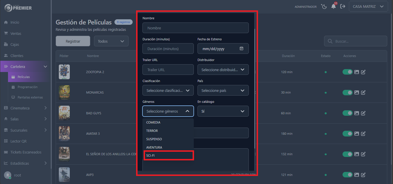The height and width of the screenshot is (184, 393).
Task: Click edit icon for AVATAR 3
Action: [x=363, y=134]
